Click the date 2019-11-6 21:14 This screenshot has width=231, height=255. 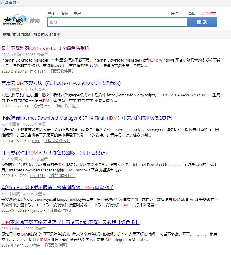tap(15, 106)
